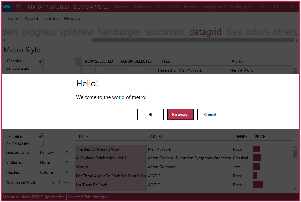This screenshot has width=301, height=202.
Task: Click right arrow of tab scroll bar
Action: 297,40
